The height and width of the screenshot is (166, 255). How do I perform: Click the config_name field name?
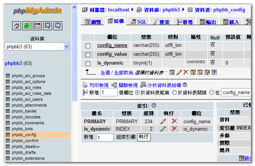(x=112, y=45)
